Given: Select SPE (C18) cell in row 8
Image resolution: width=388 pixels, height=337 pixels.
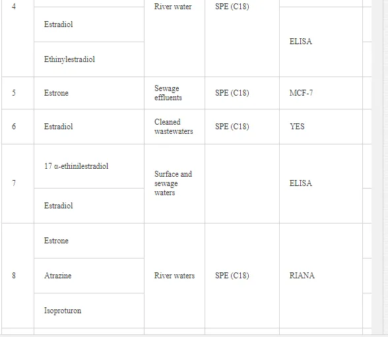Looking at the screenshot, I should click(x=242, y=276).
